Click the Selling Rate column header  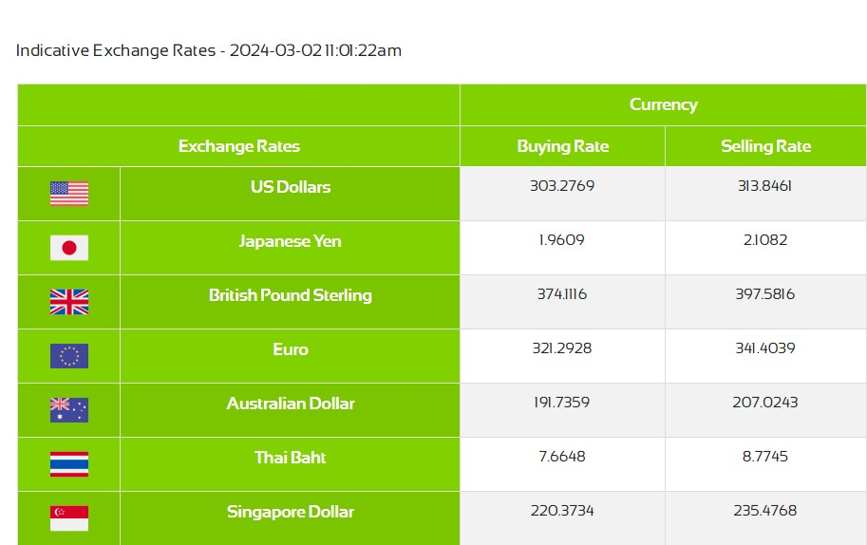[x=765, y=146]
